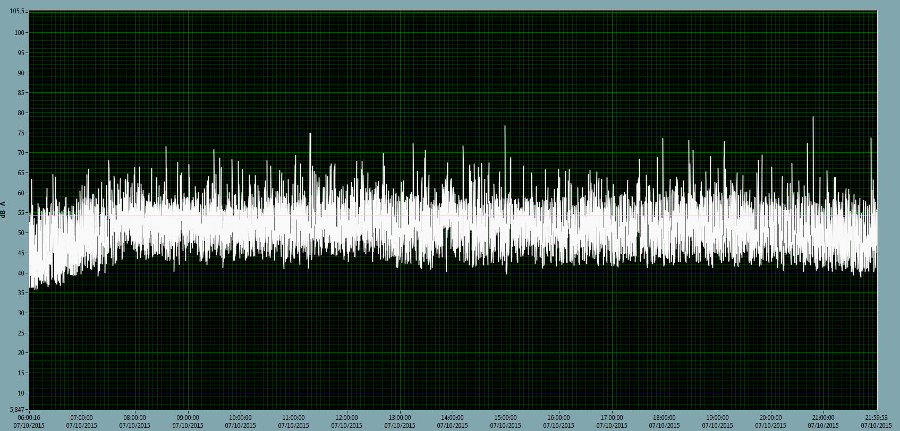Screen dimensions: 900x431
Task: Click the 18:00:00 time label
Action: (665, 418)
